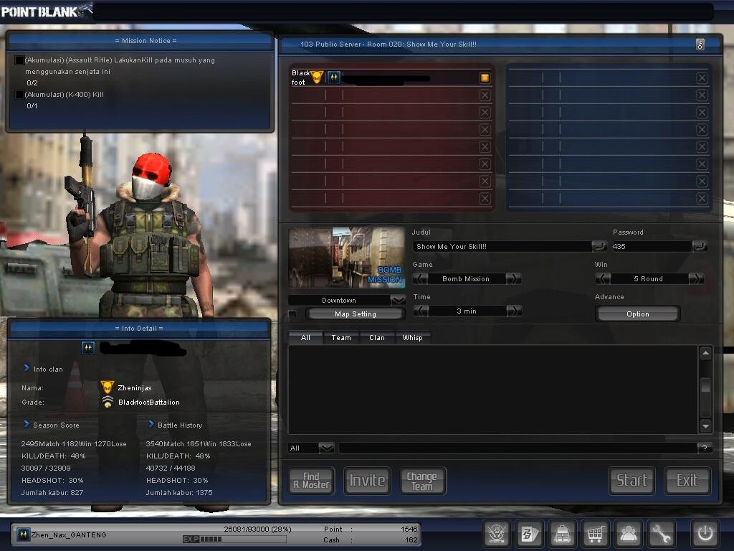The width and height of the screenshot is (734, 551).
Task: Click the rank badge in Info Detail
Action: [88, 348]
